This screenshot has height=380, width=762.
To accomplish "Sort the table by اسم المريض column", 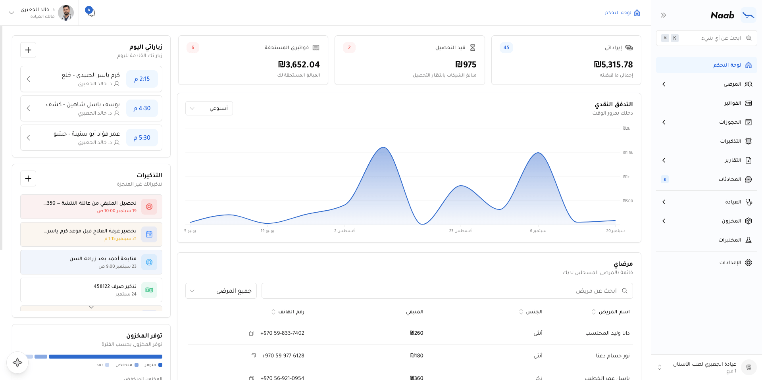I will 611,312.
